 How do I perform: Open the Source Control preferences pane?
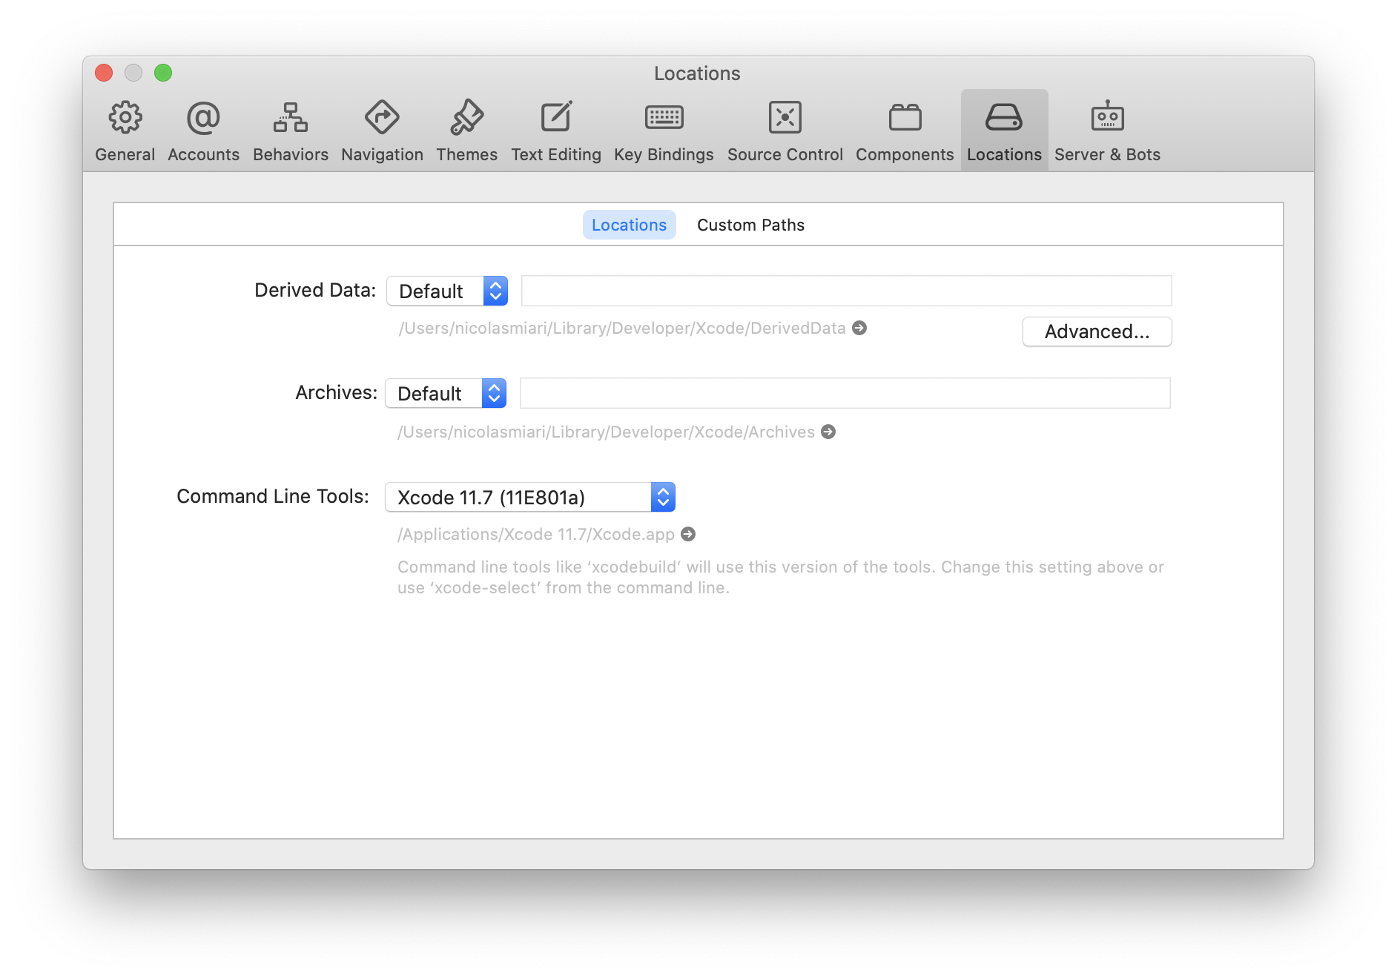pos(785,131)
